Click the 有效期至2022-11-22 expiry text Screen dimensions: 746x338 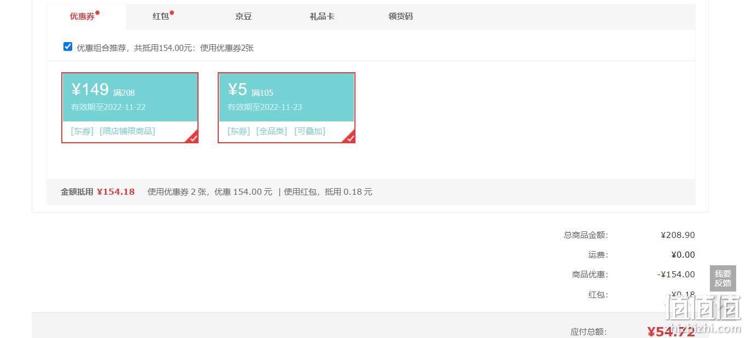click(108, 107)
